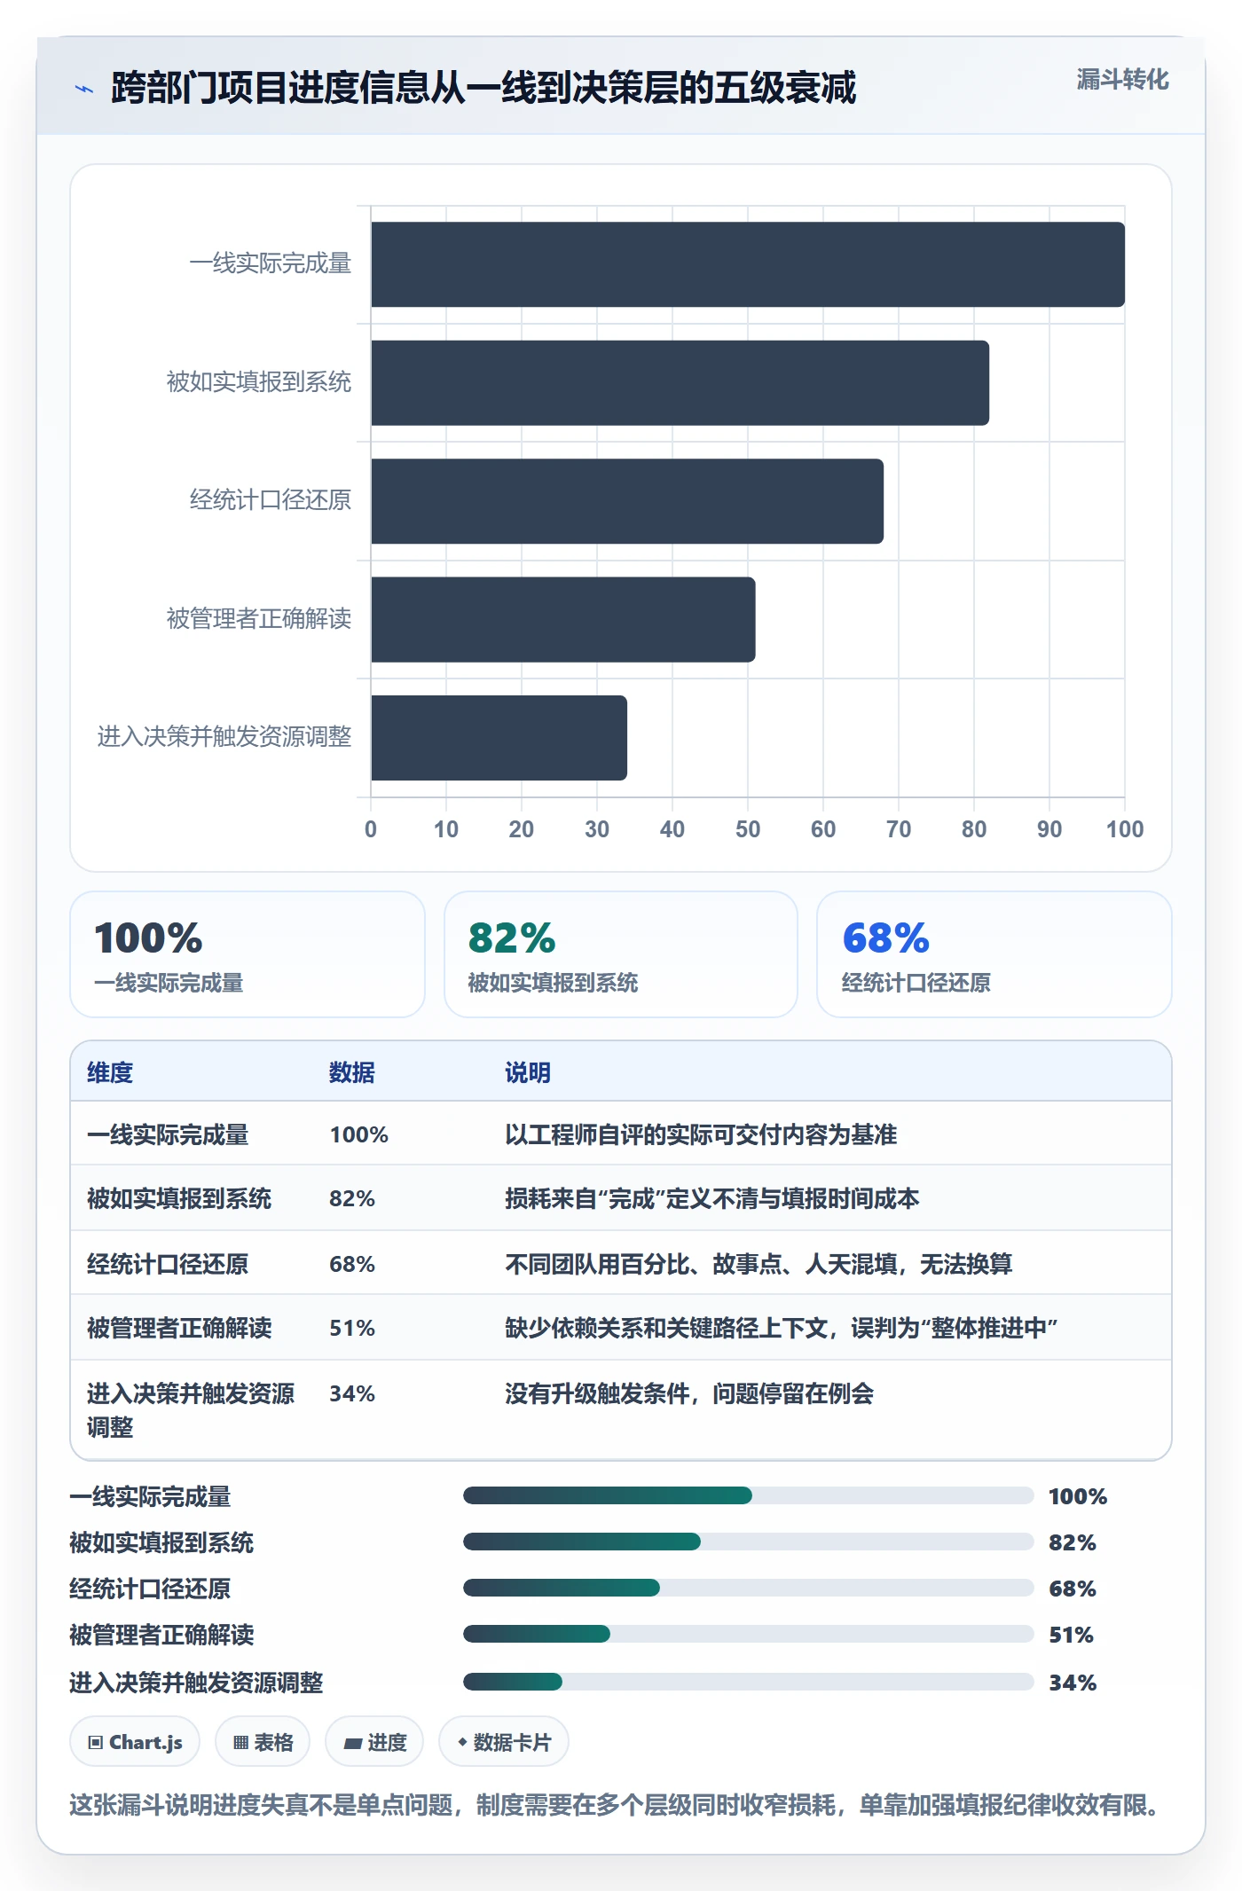Click the 一线实际完成量 progress bar showing 100%
Image resolution: width=1242 pixels, height=1891 pixels.
coord(748,1496)
